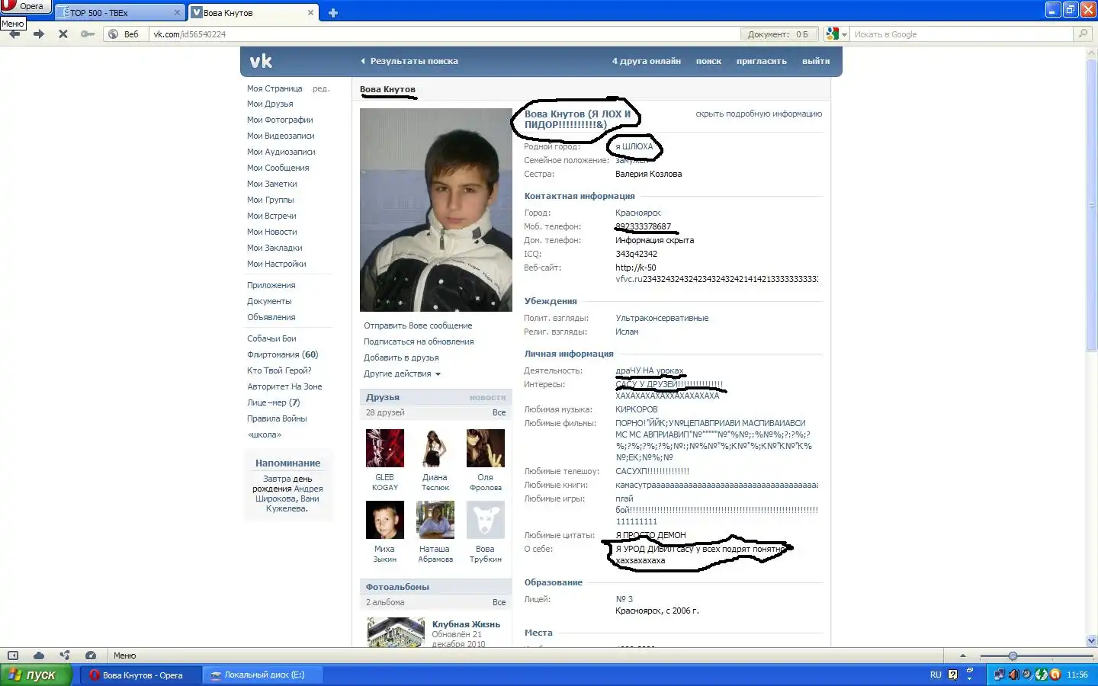This screenshot has width=1098, height=686.
Task: Click the Opera Link cloud icon
Action: (x=39, y=656)
